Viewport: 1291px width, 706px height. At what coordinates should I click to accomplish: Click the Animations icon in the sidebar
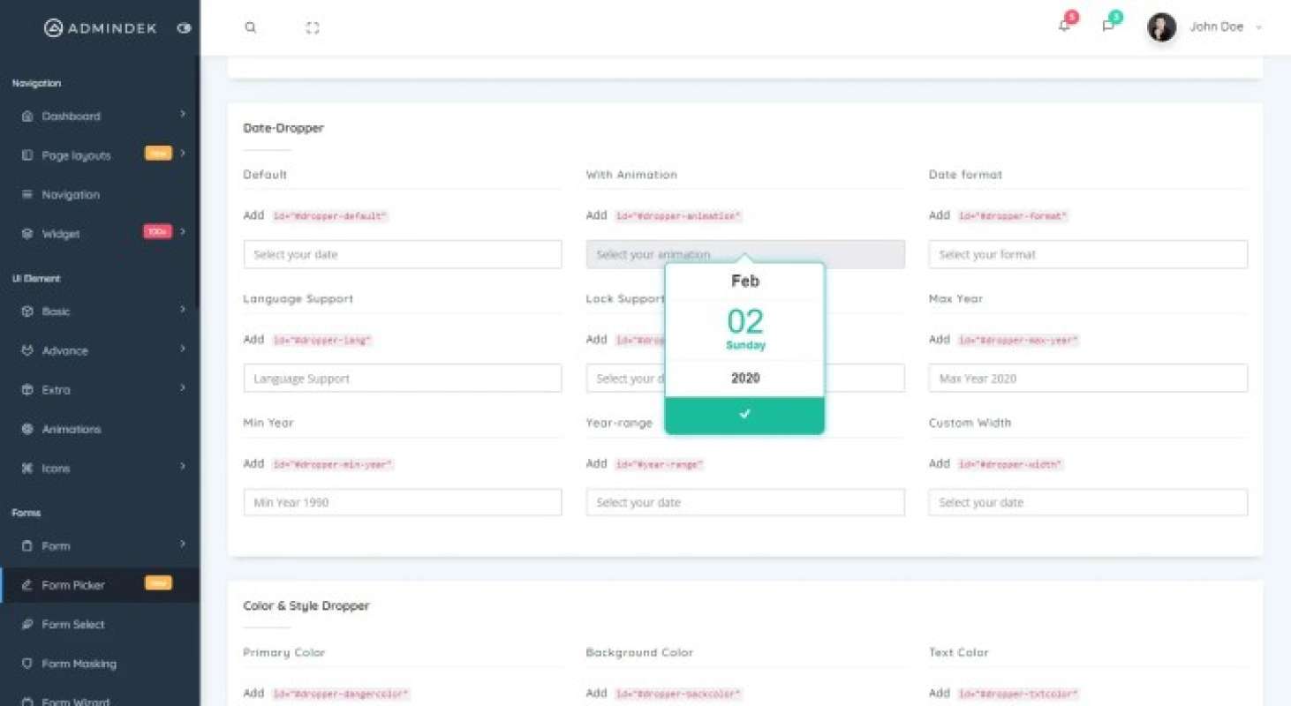point(27,429)
